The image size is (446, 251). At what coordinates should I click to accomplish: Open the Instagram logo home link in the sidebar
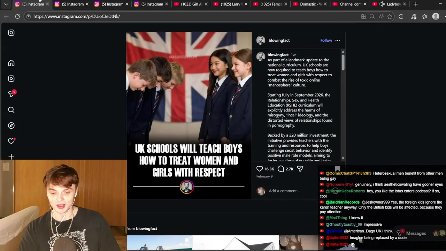(11, 33)
